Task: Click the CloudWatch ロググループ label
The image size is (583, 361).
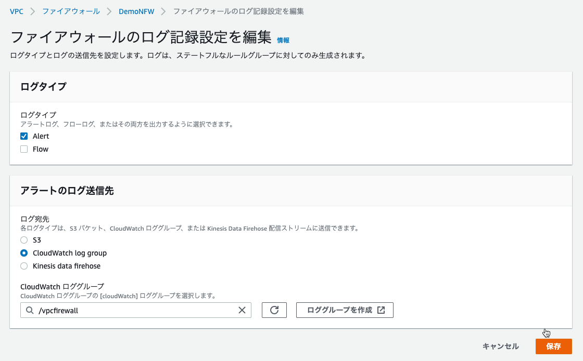Action: [62, 286]
